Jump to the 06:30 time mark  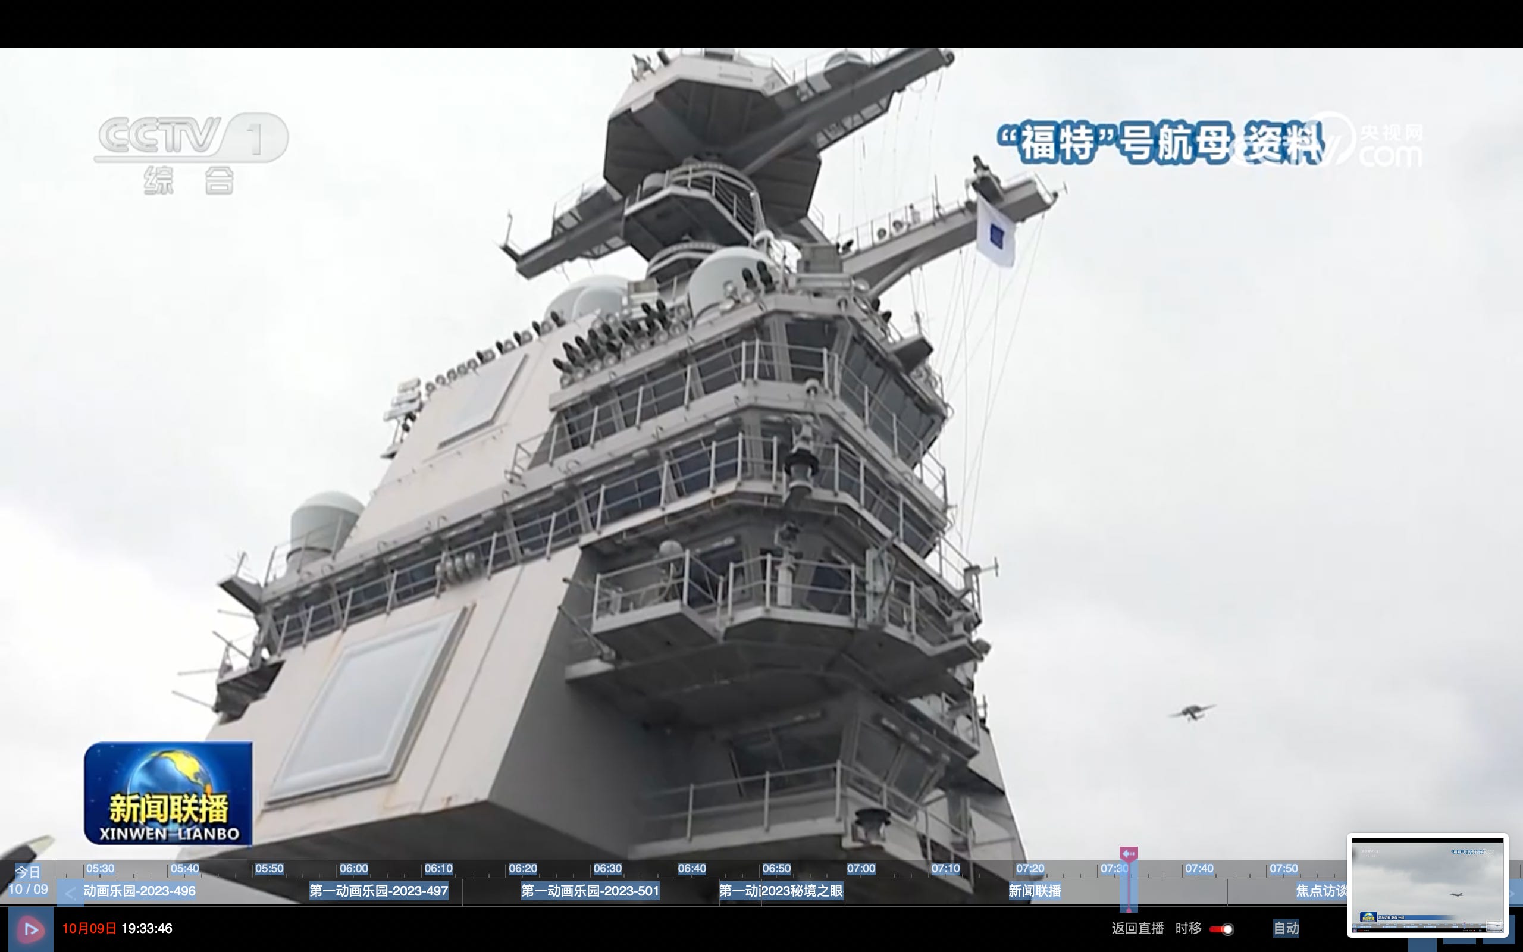607,868
